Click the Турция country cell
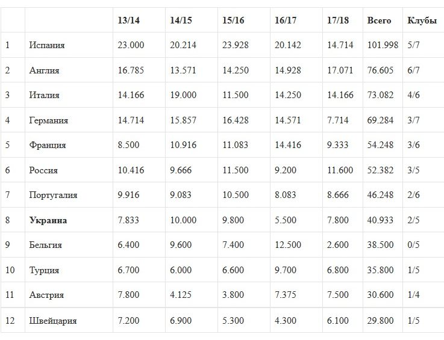This screenshot has height=340, width=444. (x=44, y=270)
